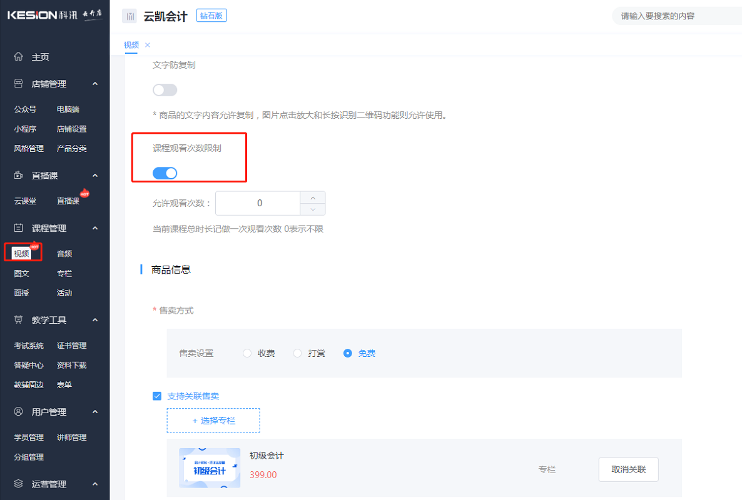Click the home icon beside 主页
The width and height of the screenshot is (742, 500).
pyautogui.click(x=19, y=57)
